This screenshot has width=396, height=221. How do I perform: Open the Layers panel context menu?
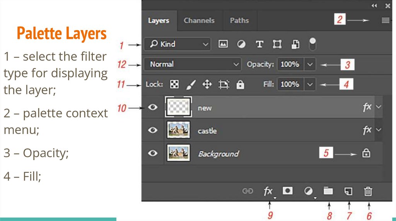385,21
